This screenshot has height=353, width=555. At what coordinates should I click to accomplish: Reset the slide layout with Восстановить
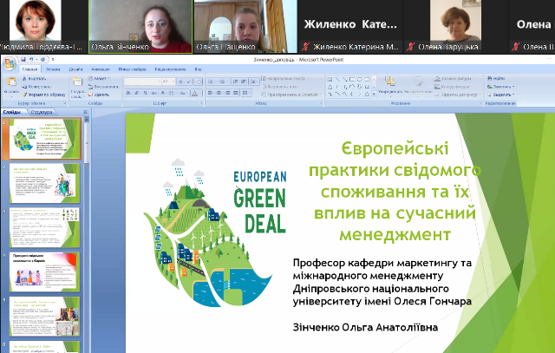[x=103, y=87]
